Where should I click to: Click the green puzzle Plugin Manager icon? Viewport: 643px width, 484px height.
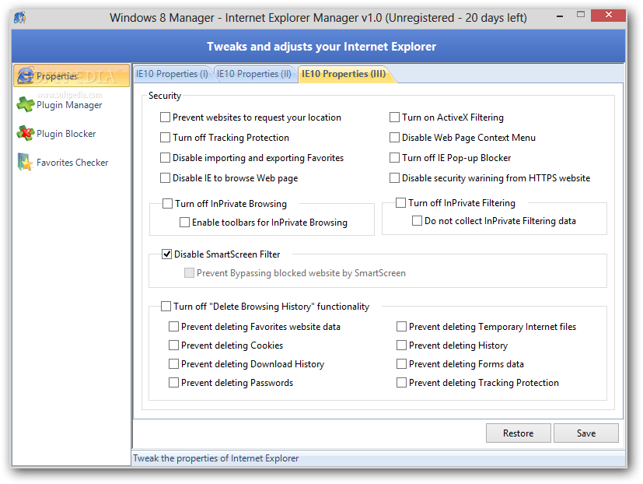pos(26,104)
